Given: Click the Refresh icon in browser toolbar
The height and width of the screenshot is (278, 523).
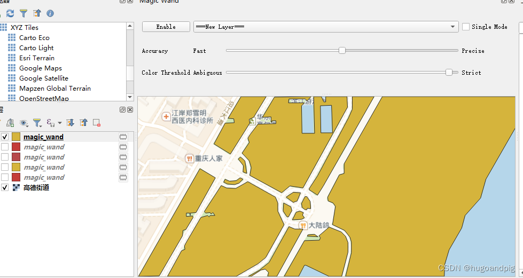Looking at the screenshot, I should point(10,13).
